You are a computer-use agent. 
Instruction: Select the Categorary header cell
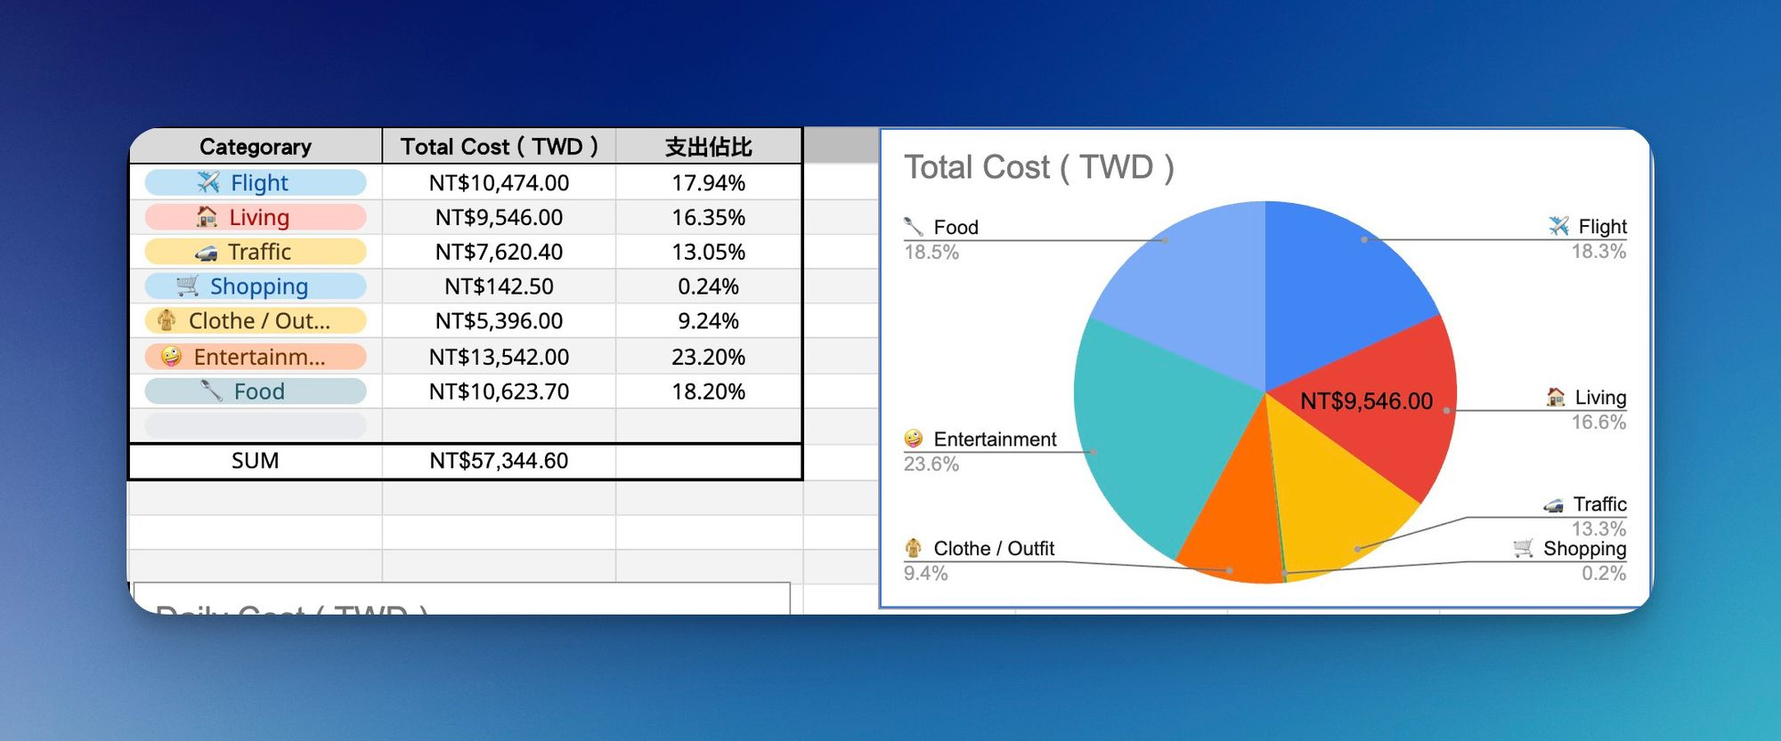256,147
